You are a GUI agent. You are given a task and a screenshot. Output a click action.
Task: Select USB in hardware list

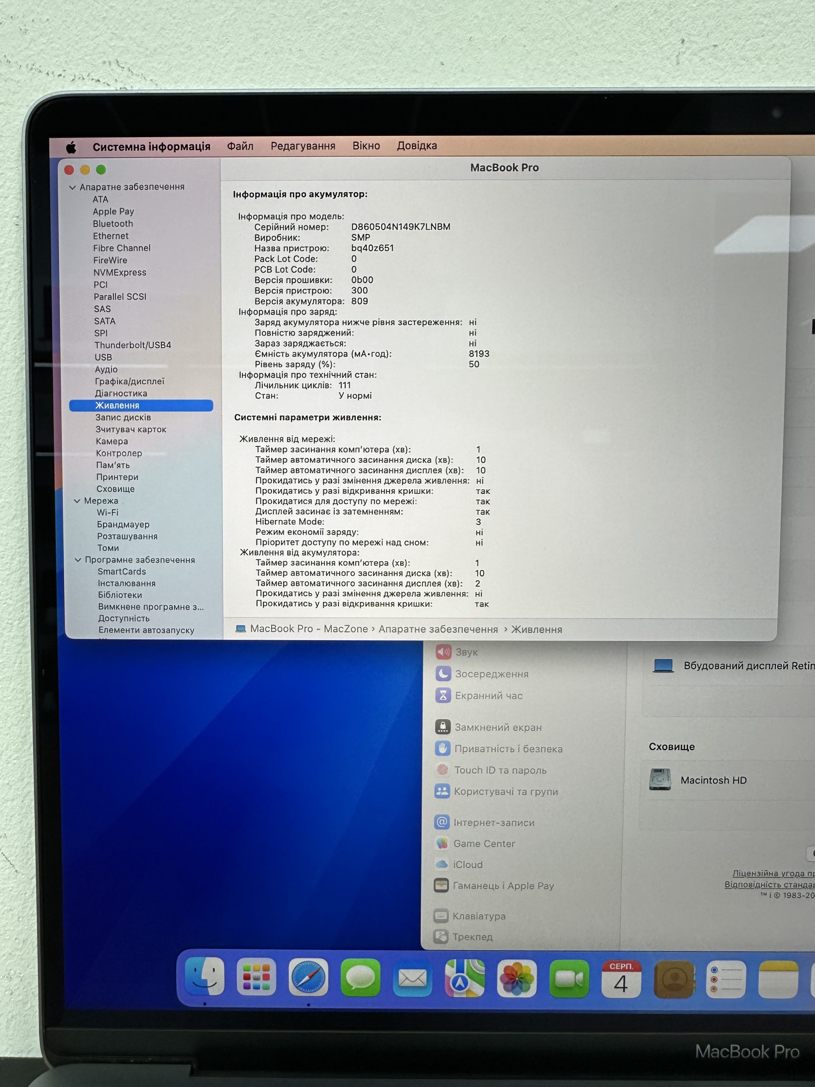103,357
